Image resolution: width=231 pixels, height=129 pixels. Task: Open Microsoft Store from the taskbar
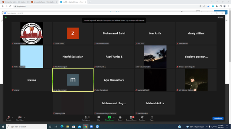click(x=74, y=126)
